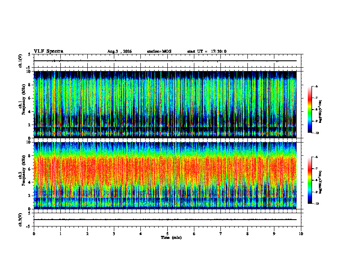Screen dimensions: 339x262
Task: Click the ch.1 frequency tick label "4"
Action: (30, 112)
